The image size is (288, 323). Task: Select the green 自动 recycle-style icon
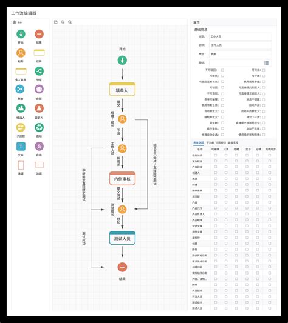(39, 127)
